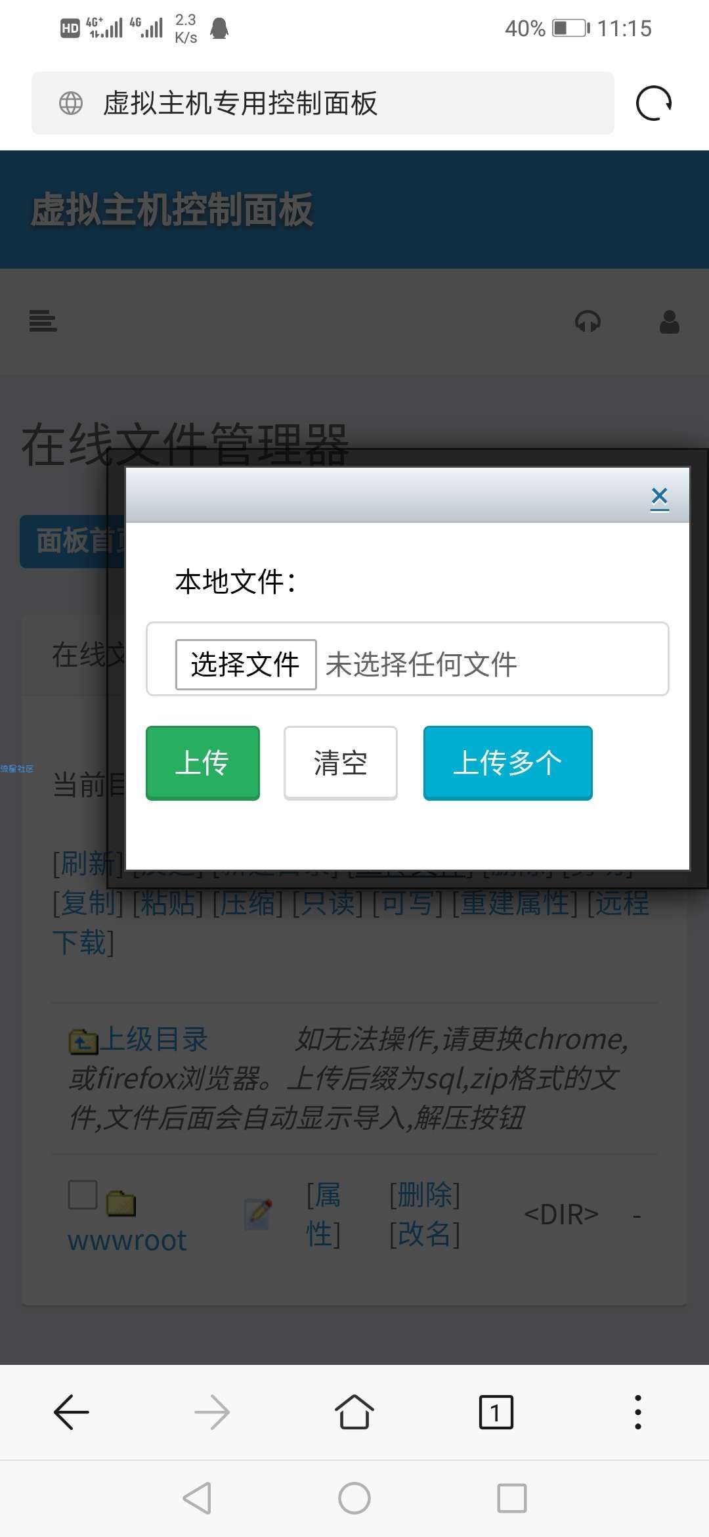Close the upload dialog with X
The image size is (709, 1537).
[x=660, y=499]
